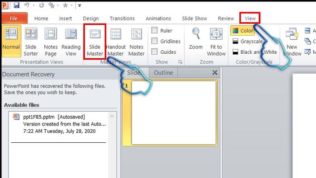This screenshot has height=178, width=316.
Task: Switch to the Insert ribbon tab
Action: [x=65, y=19]
